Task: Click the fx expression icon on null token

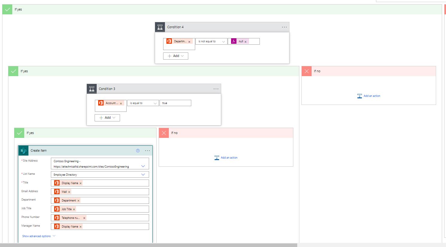Action: tap(234, 41)
